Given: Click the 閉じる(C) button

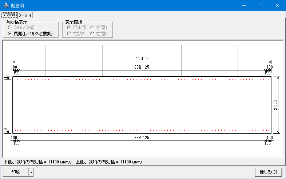Looking at the screenshot, I should (269, 172).
